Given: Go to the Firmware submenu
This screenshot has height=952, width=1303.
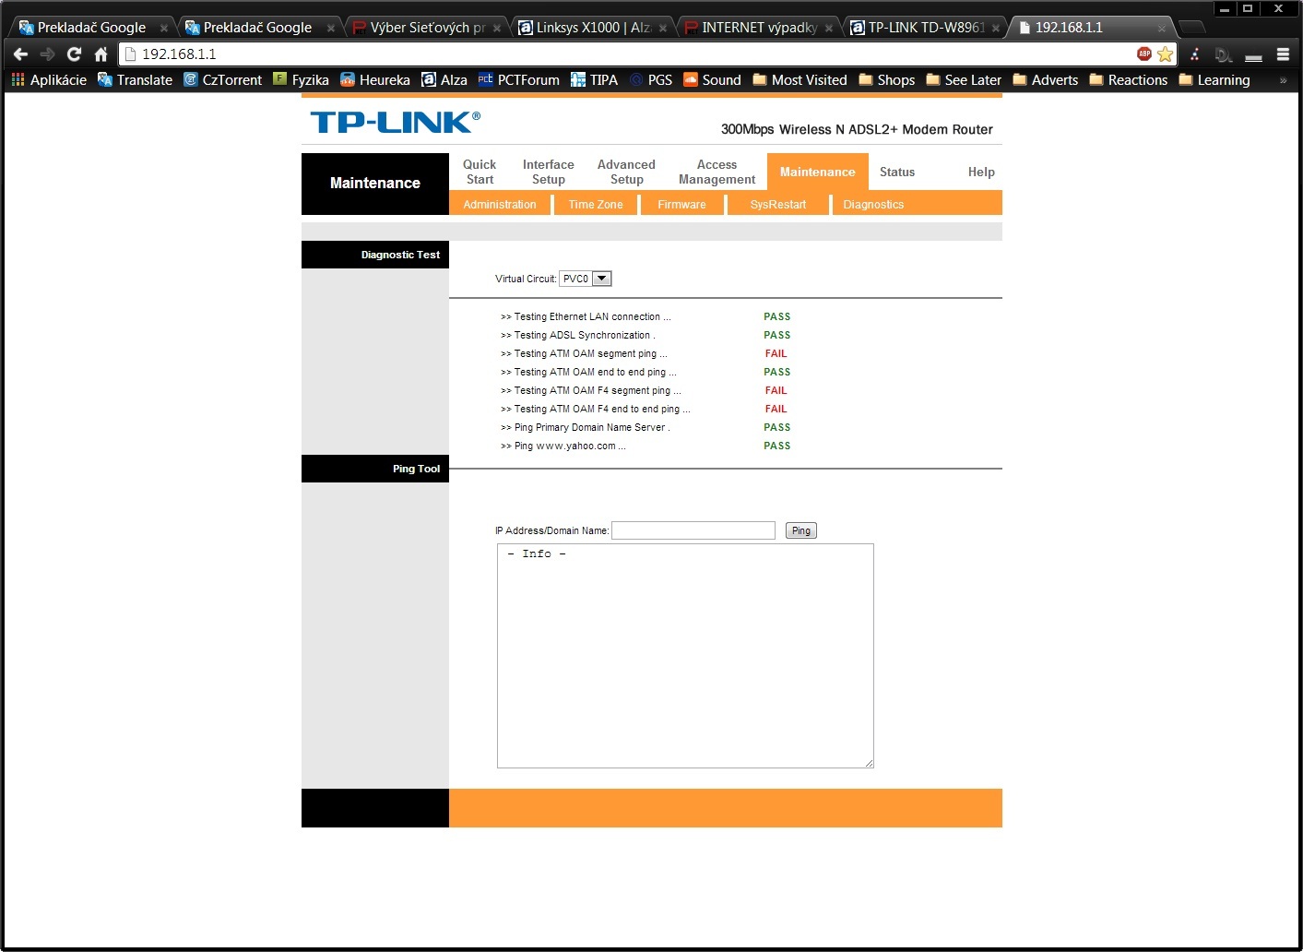Looking at the screenshot, I should coord(681,205).
